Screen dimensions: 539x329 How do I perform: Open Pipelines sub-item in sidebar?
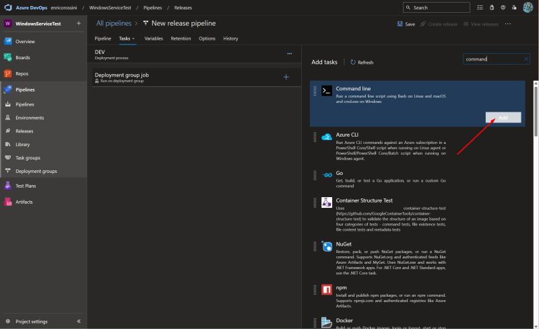coord(25,104)
